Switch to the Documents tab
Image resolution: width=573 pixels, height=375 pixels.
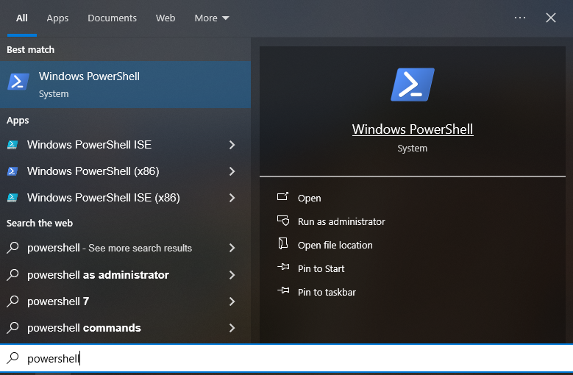click(113, 18)
